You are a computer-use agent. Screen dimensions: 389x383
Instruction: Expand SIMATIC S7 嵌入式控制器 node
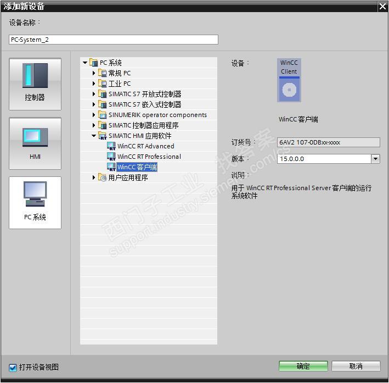coord(94,104)
